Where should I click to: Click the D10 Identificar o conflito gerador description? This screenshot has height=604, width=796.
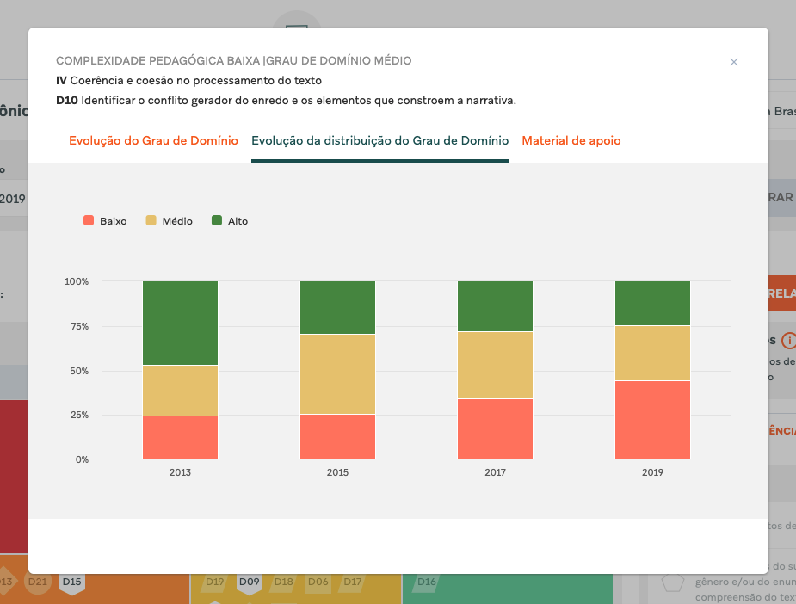pos(286,100)
